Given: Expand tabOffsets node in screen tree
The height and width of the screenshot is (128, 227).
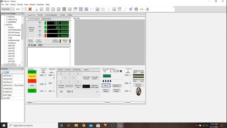Looking at the screenshot, I should tap(7, 22).
